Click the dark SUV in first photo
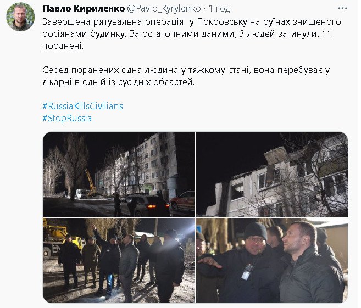Image resolution: width=361 pixels, height=308 pixels. pos(146,205)
